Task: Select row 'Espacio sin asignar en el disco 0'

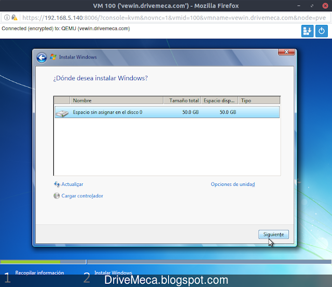Action: click(167, 112)
